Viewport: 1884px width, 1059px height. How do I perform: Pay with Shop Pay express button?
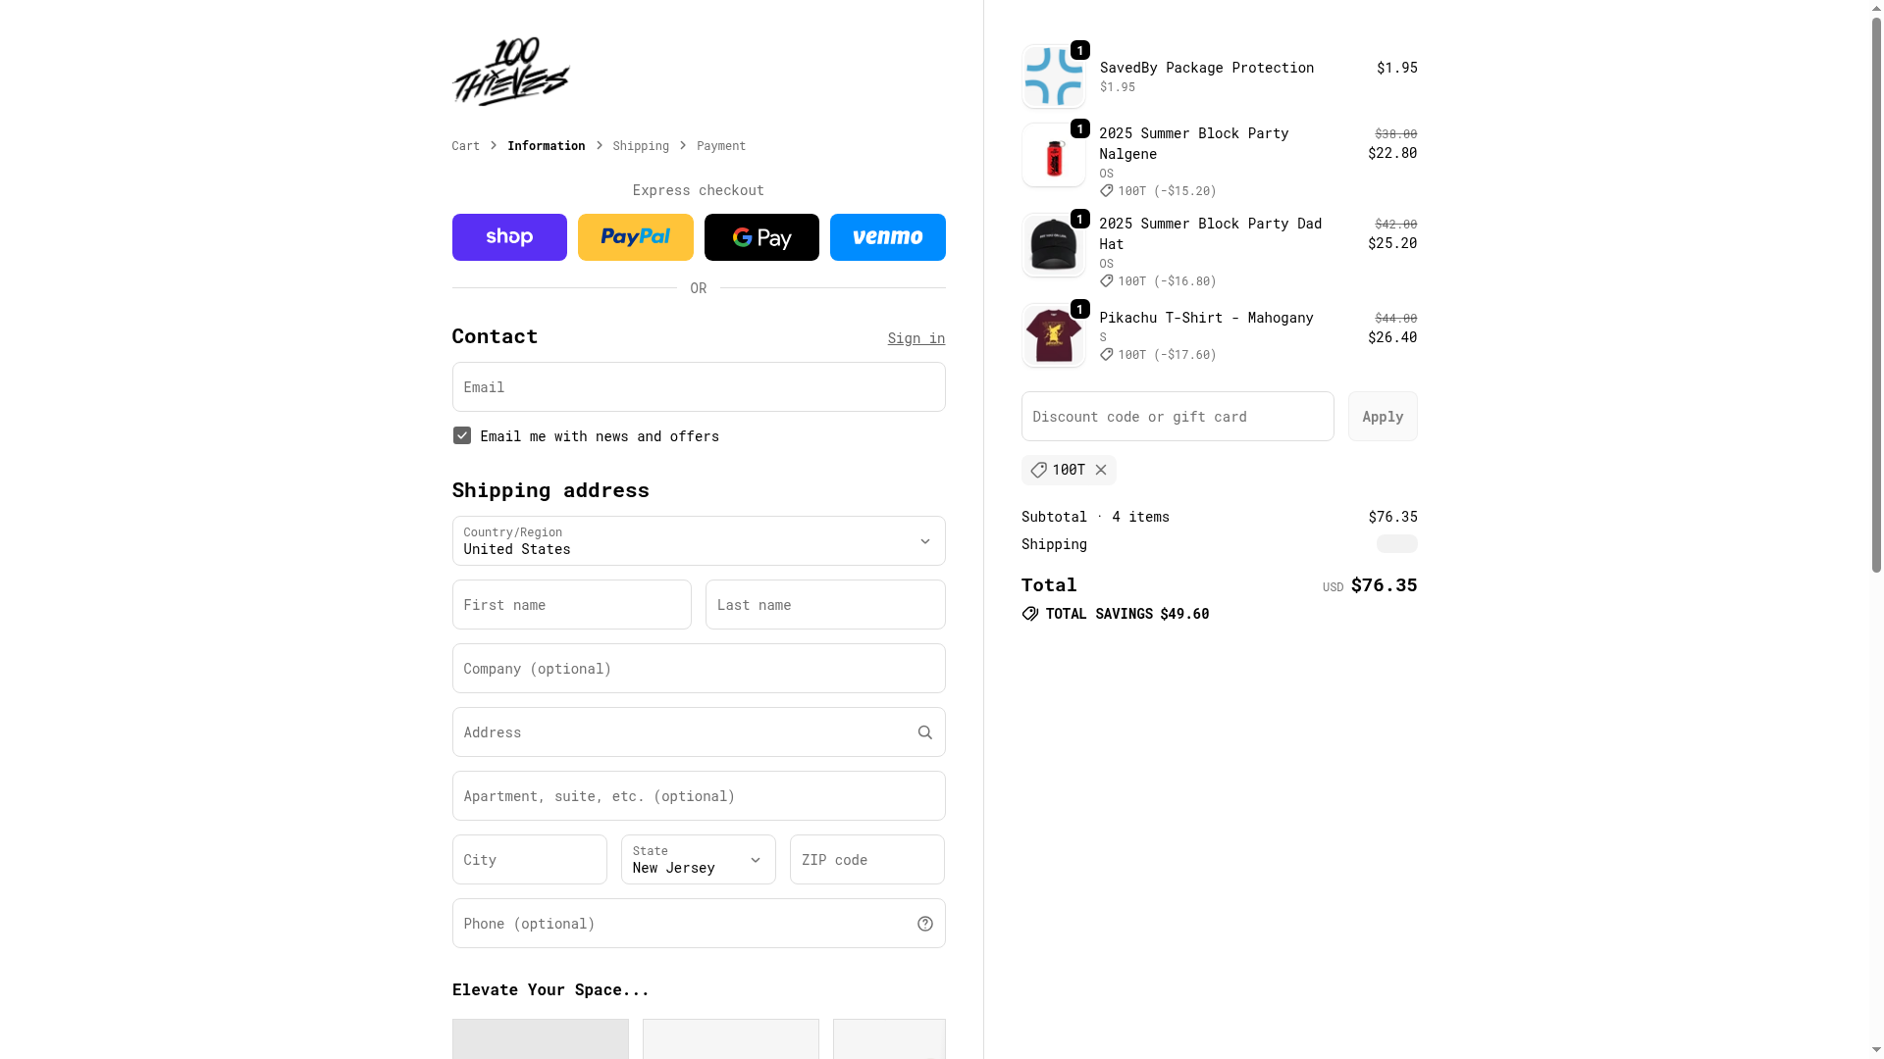(x=509, y=237)
